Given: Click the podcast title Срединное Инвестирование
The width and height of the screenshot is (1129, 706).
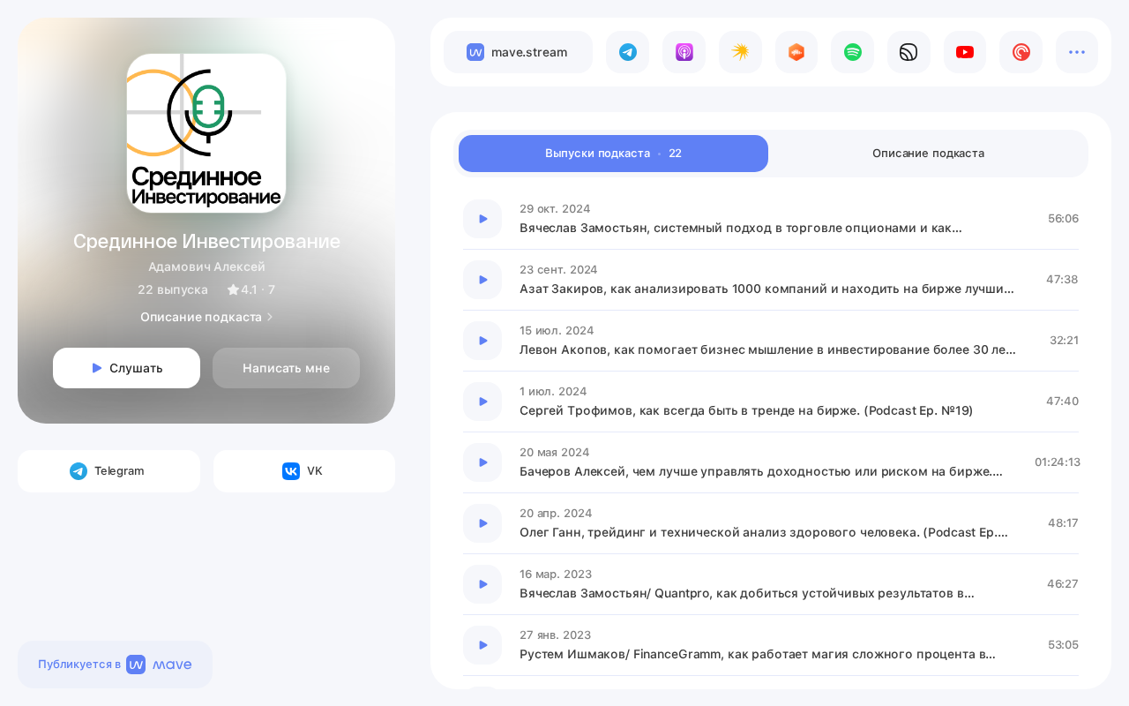Looking at the screenshot, I should 206,241.
